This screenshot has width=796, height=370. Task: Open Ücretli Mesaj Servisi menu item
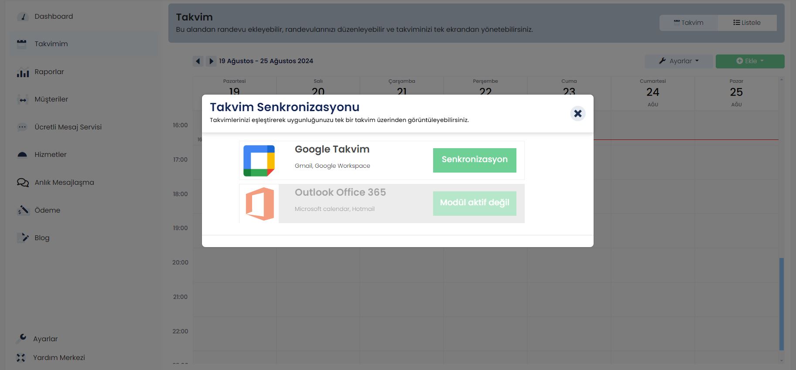68,127
